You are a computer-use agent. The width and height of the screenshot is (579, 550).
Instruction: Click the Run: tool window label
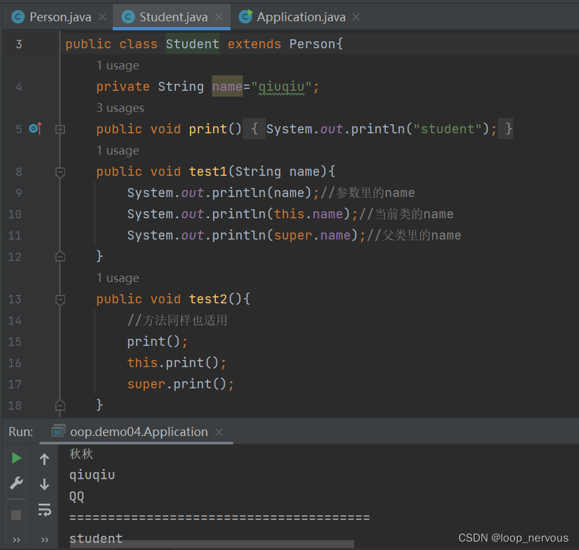point(21,431)
